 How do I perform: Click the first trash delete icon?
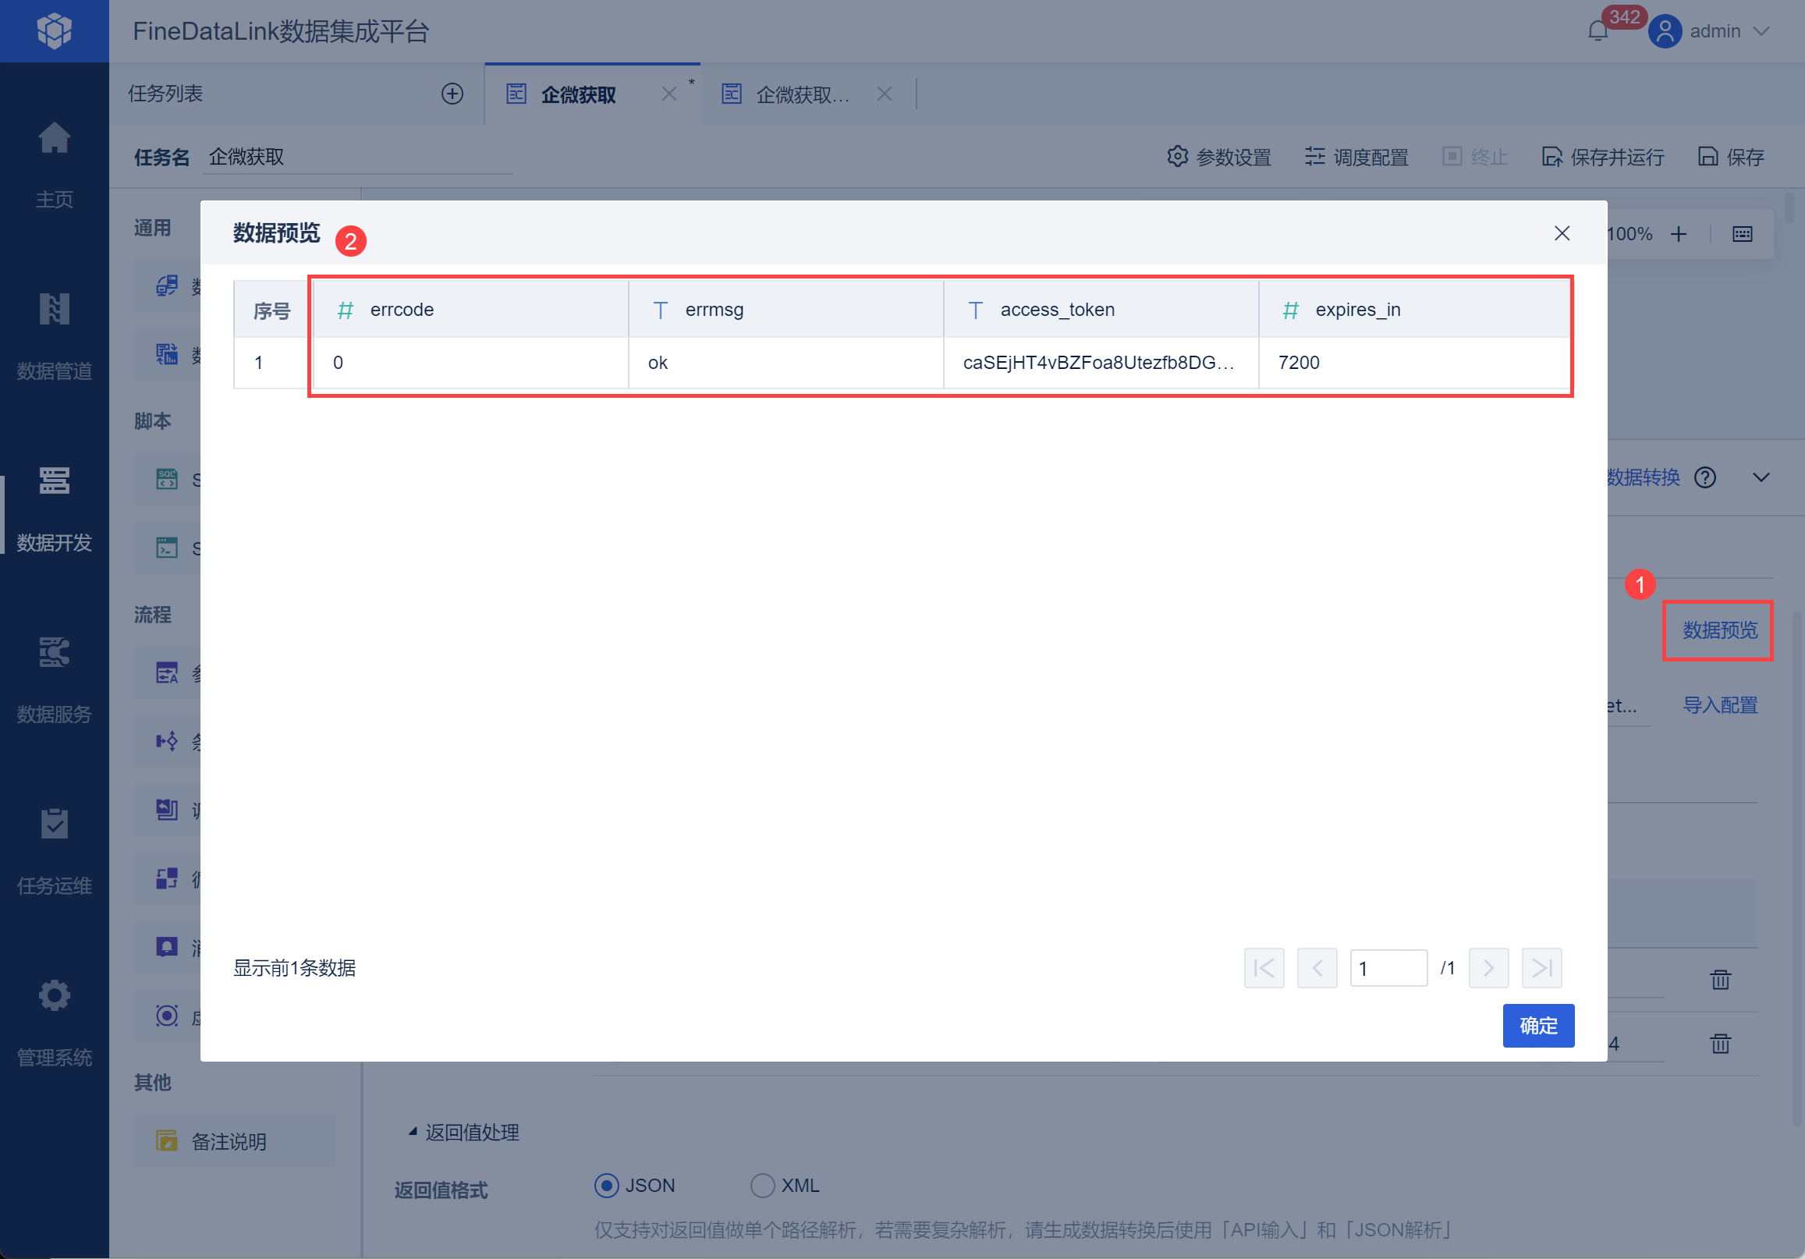1720,980
